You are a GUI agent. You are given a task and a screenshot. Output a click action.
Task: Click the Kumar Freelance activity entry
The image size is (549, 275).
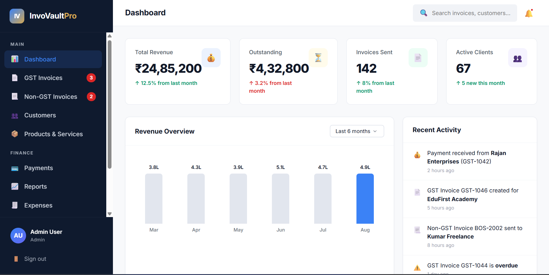pos(470,236)
